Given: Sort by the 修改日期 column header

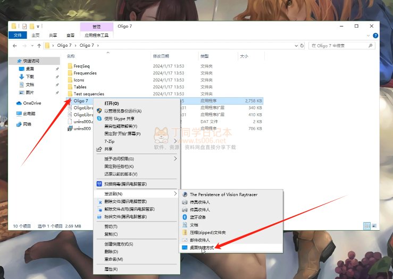Looking at the screenshot, I should pyautogui.click(x=174, y=56).
